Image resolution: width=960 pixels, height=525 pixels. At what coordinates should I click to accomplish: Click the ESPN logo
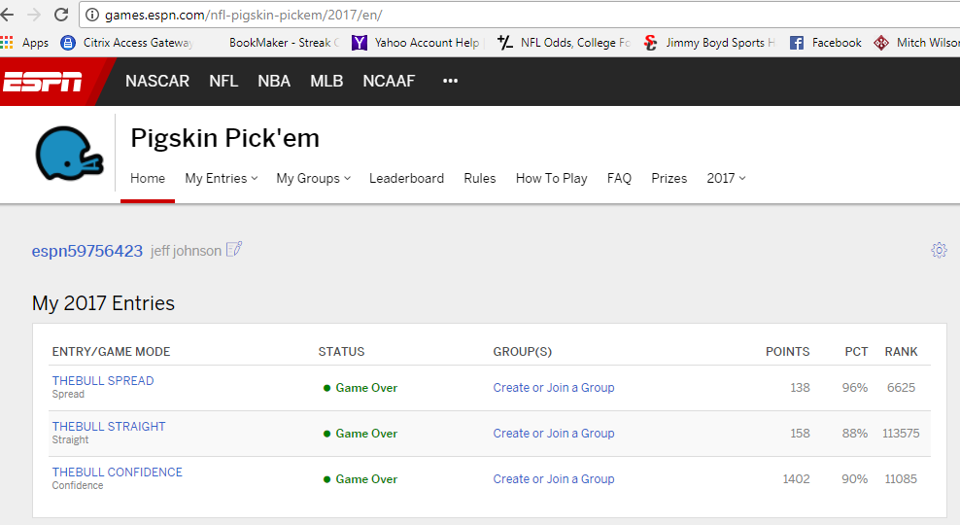tap(42, 82)
